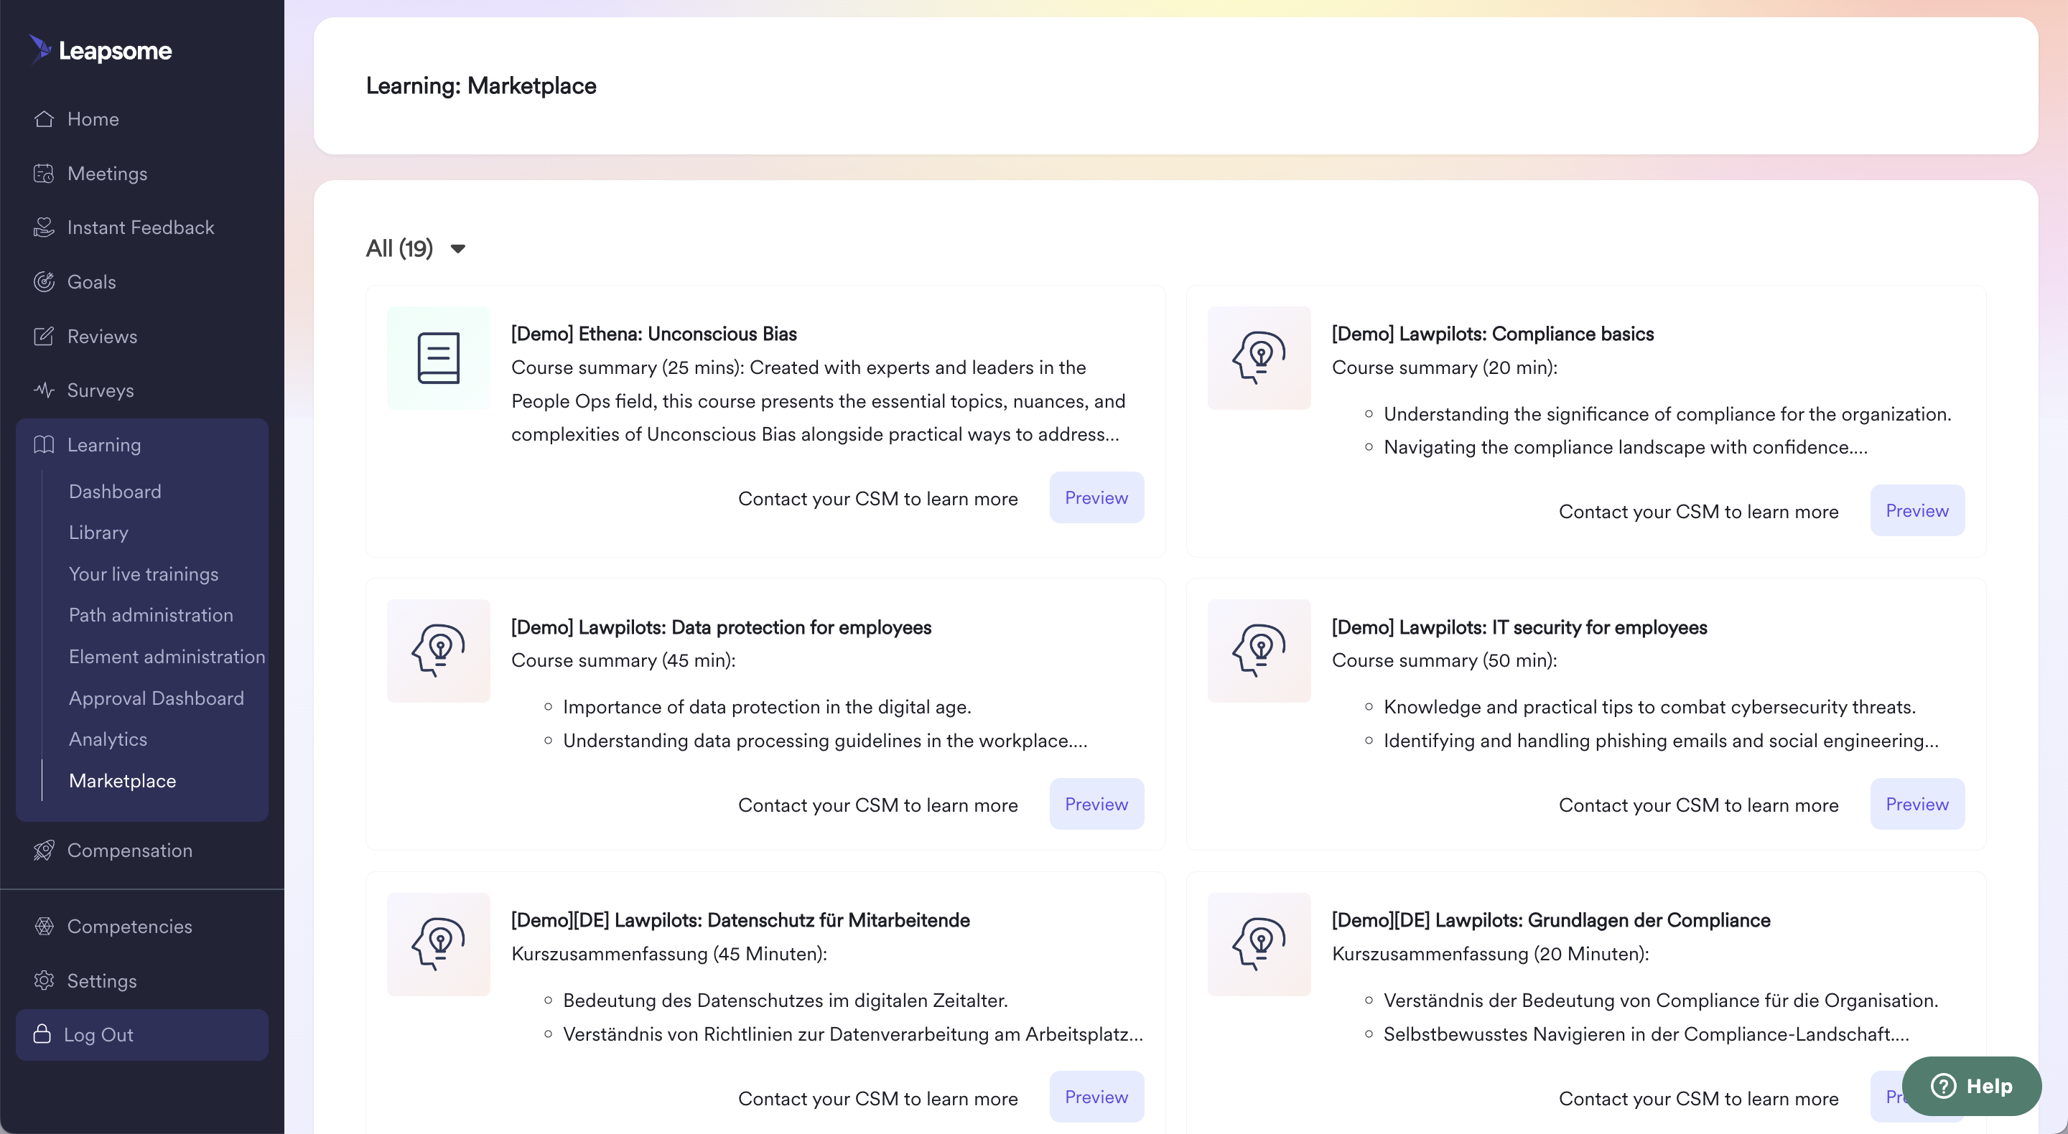Click the Home house icon
The image size is (2068, 1134).
point(44,118)
